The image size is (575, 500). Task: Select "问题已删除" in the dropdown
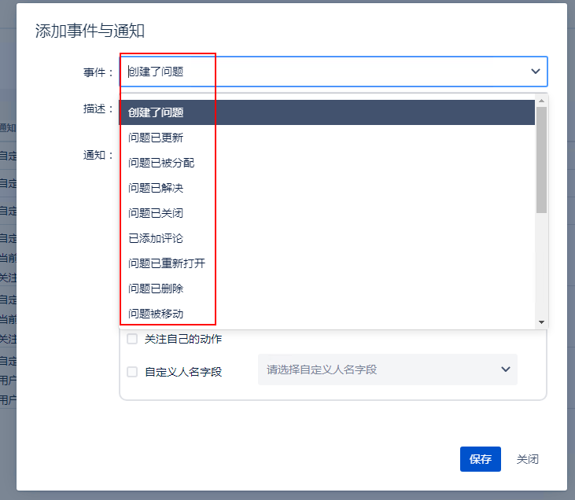(x=156, y=289)
